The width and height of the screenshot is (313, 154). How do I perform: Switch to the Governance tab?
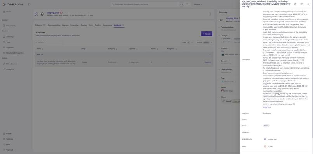(107, 25)
